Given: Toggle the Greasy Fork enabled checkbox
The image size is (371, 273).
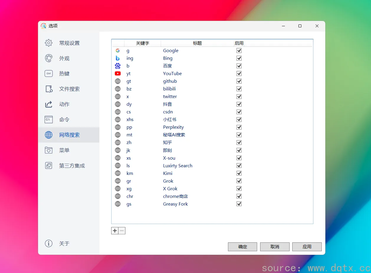Looking at the screenshot, I should pyautogui.click(x=239, y=204).
